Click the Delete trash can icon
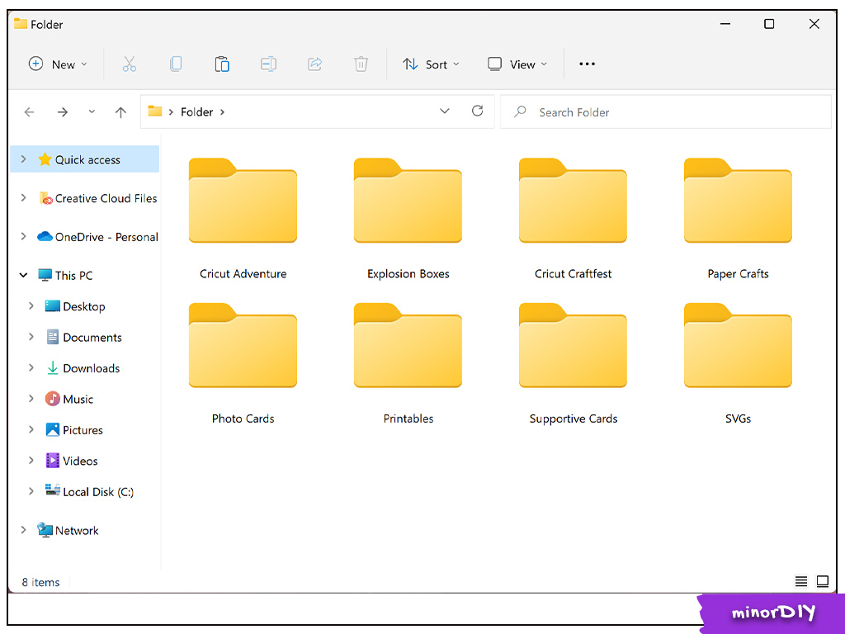The width and height of the screenshot is (845, 634). tap(361, 64)
